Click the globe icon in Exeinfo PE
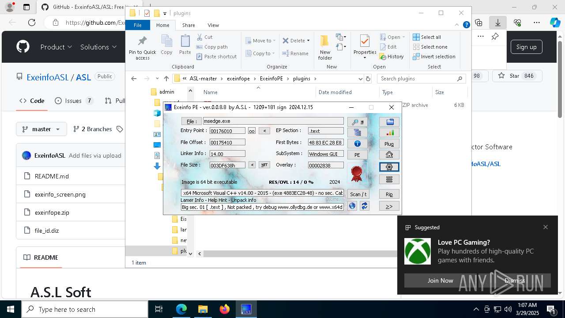The width and height of the screenshot is (565, 318). 352,206
